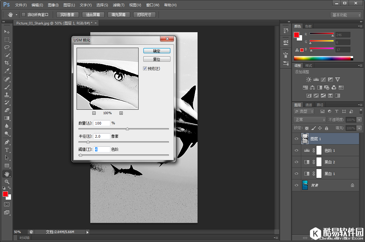Pick the Zoom tool in toolbar
This screenshot has width=365, height=242.
(x=7, y=182)
